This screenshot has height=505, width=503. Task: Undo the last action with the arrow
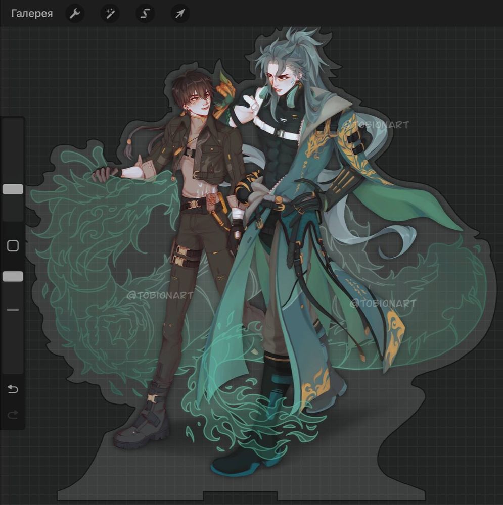[x=13, y=389]
